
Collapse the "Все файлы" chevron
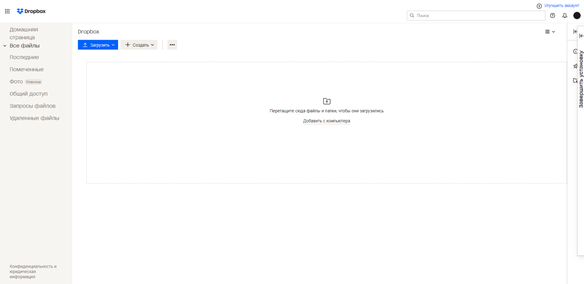pyautogui.click(x=5, y=46)
